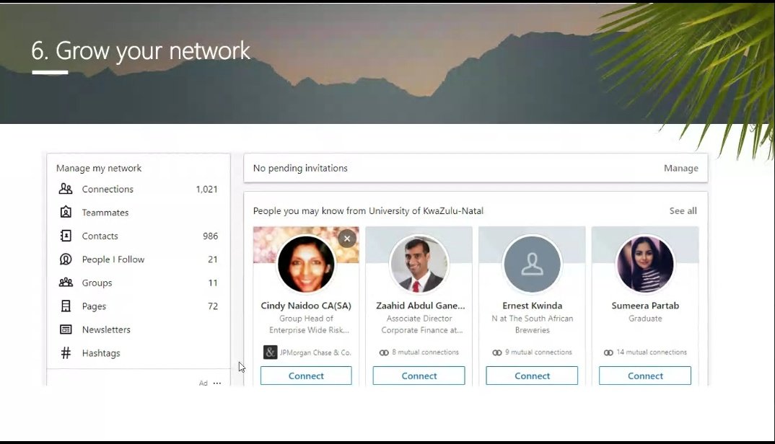
Task: Open Connections via its people icon
Action: click(x=66, y=189)
